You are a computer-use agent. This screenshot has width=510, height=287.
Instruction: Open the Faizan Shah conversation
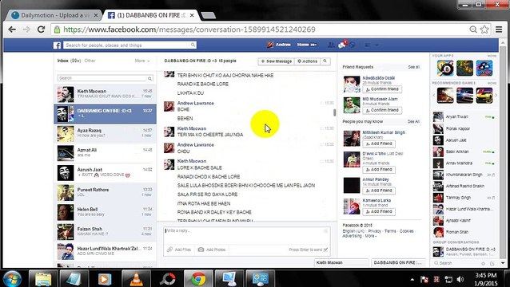click(x=105, y=231)
